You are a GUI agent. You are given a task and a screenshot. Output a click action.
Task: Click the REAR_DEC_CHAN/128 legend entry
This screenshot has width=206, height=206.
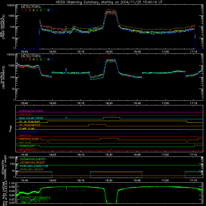tap(34, 166)
